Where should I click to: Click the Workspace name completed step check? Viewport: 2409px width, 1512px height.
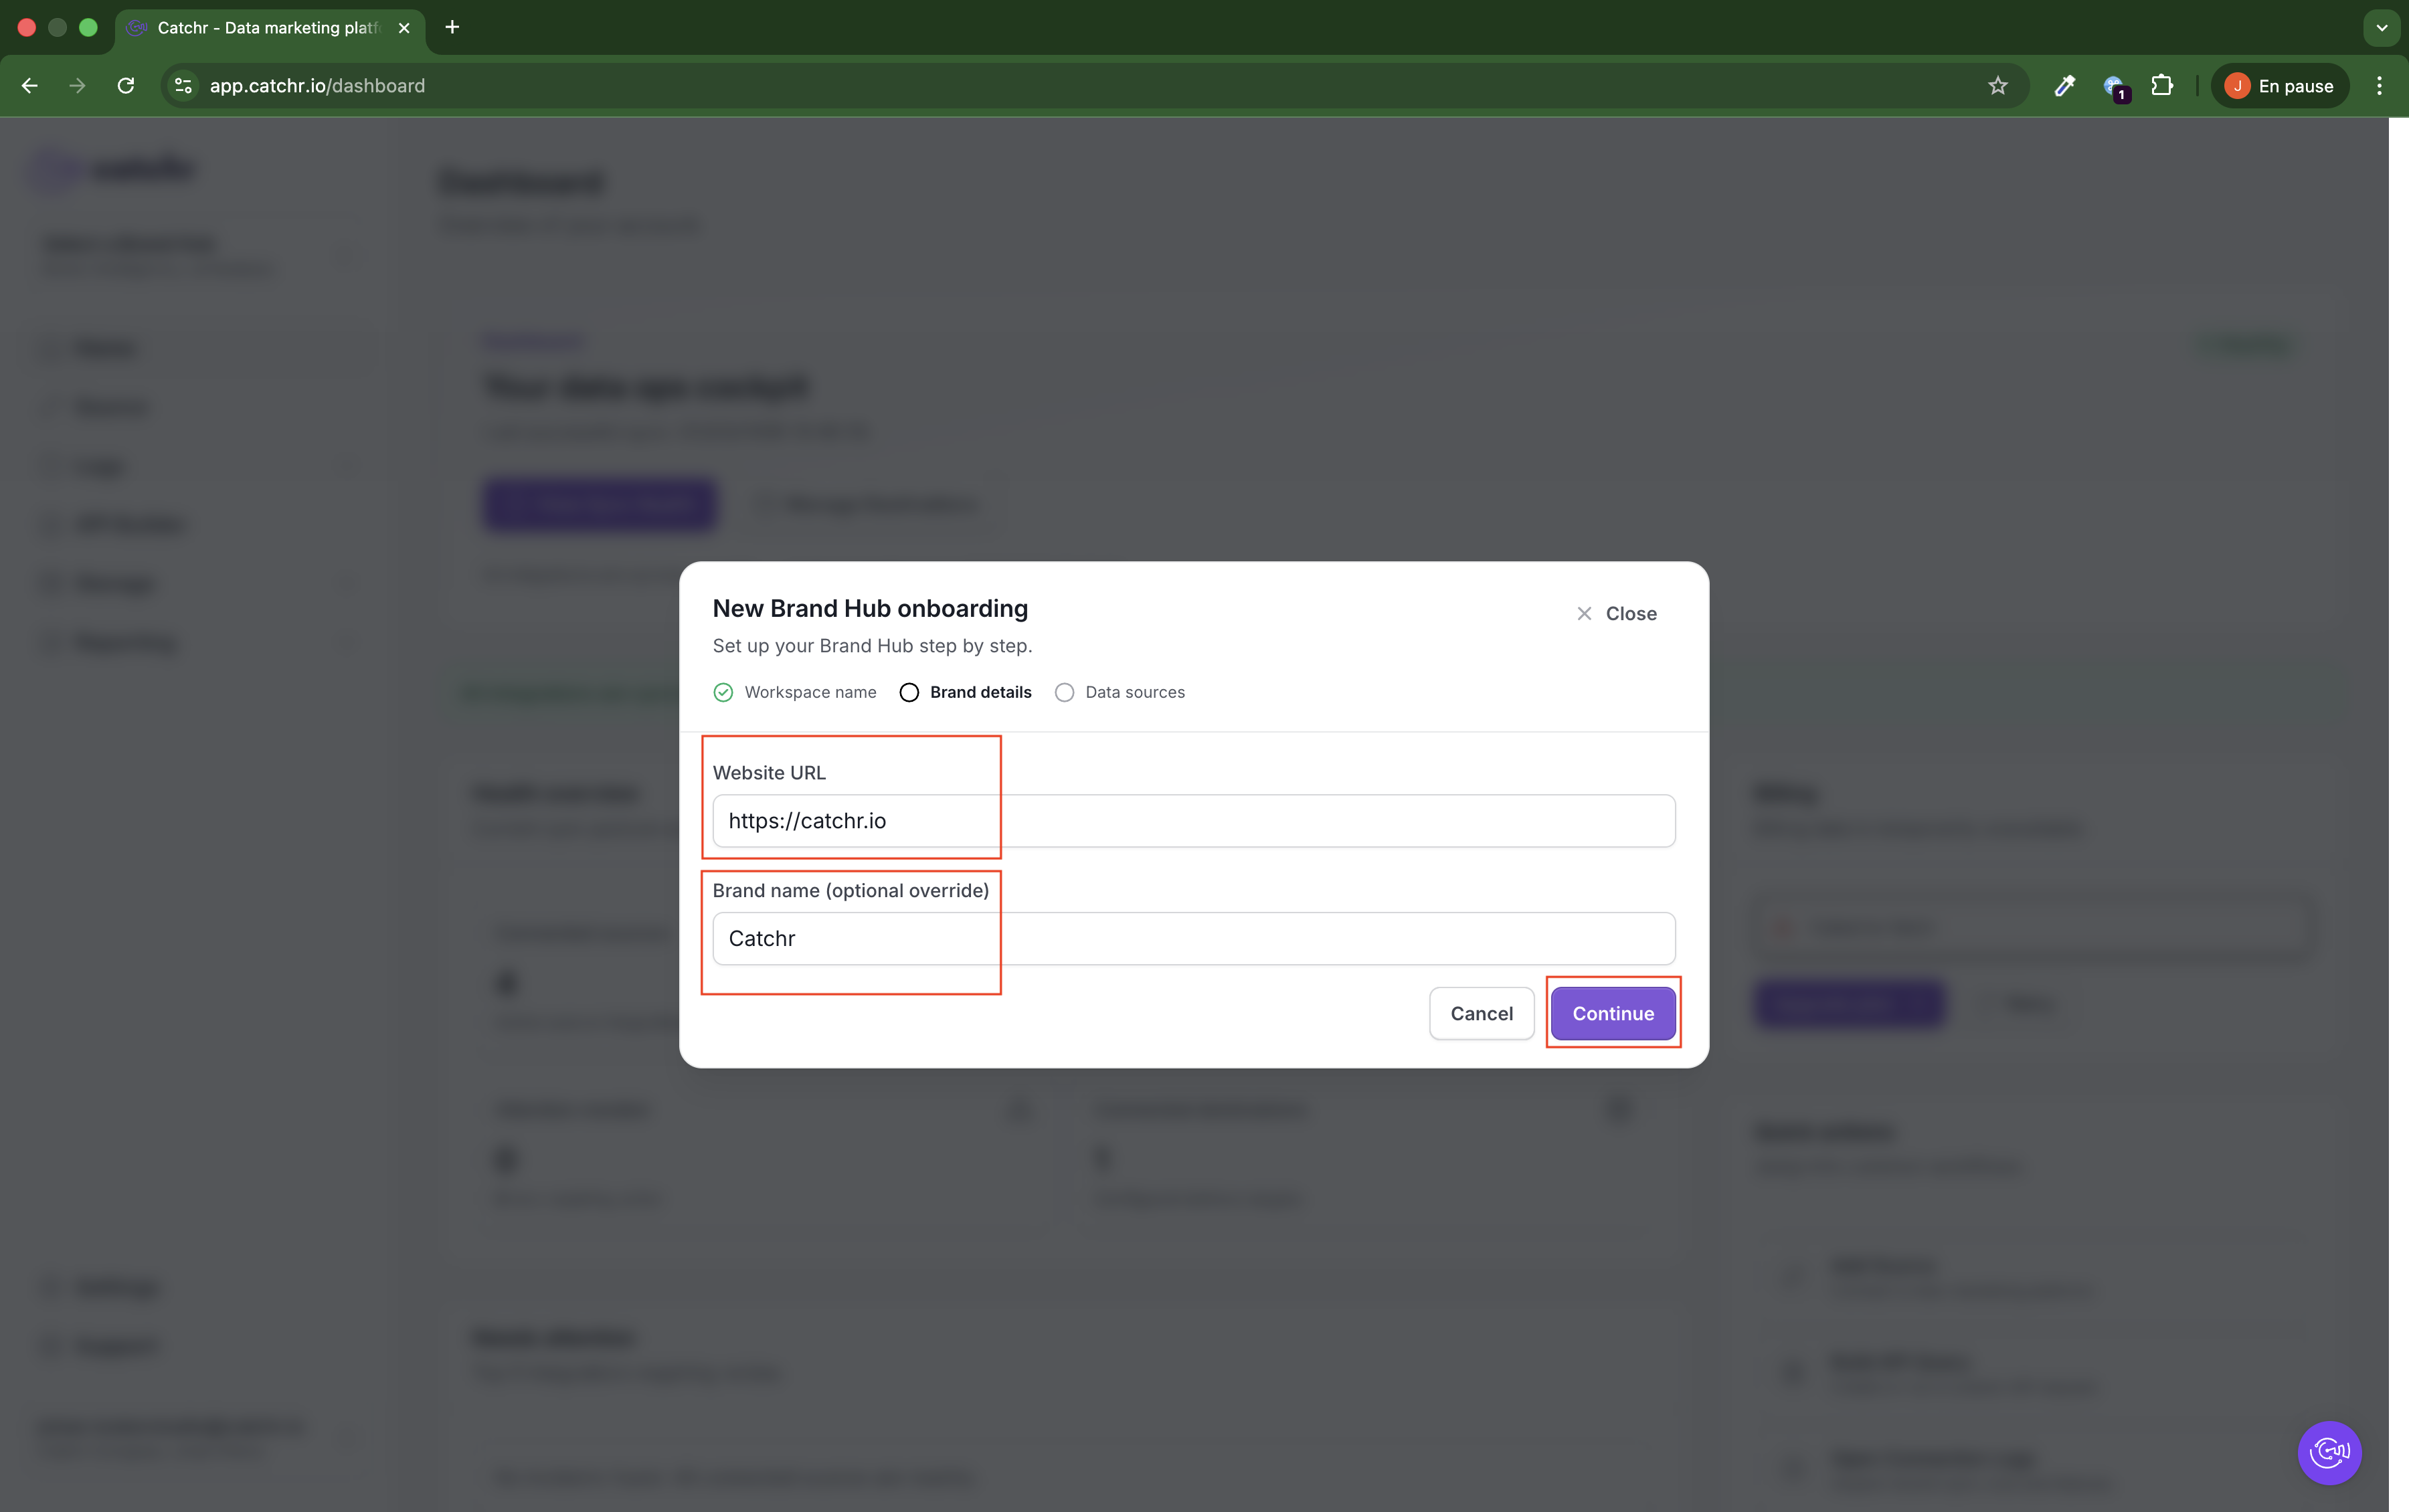[x=723, y=692]
